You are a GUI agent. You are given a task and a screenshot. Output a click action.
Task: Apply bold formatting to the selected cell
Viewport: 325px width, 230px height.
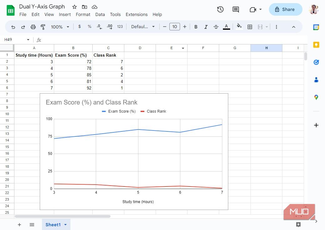coord(196,27)
